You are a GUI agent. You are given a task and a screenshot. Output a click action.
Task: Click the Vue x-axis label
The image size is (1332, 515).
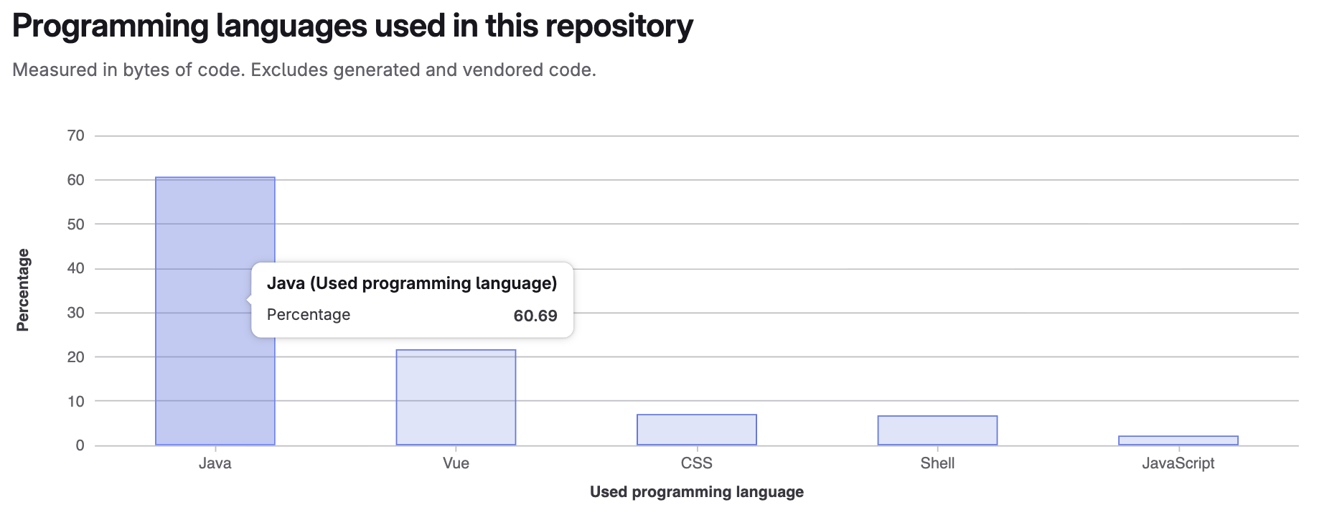(456, 463)
